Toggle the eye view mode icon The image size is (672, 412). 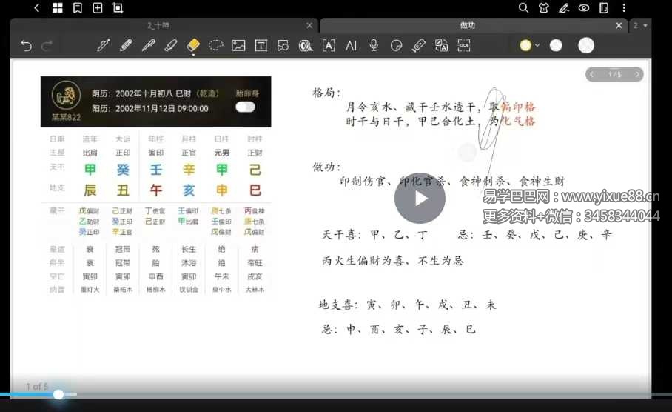pyautogui.click(x=584, y=8)
